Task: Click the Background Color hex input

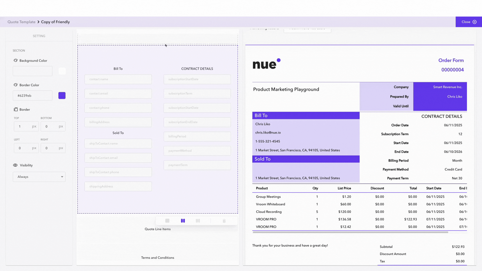Action: [33, 71]
